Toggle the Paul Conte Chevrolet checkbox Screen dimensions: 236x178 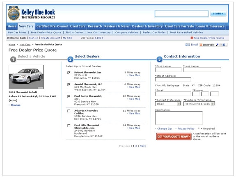click(x=69, y=96)
